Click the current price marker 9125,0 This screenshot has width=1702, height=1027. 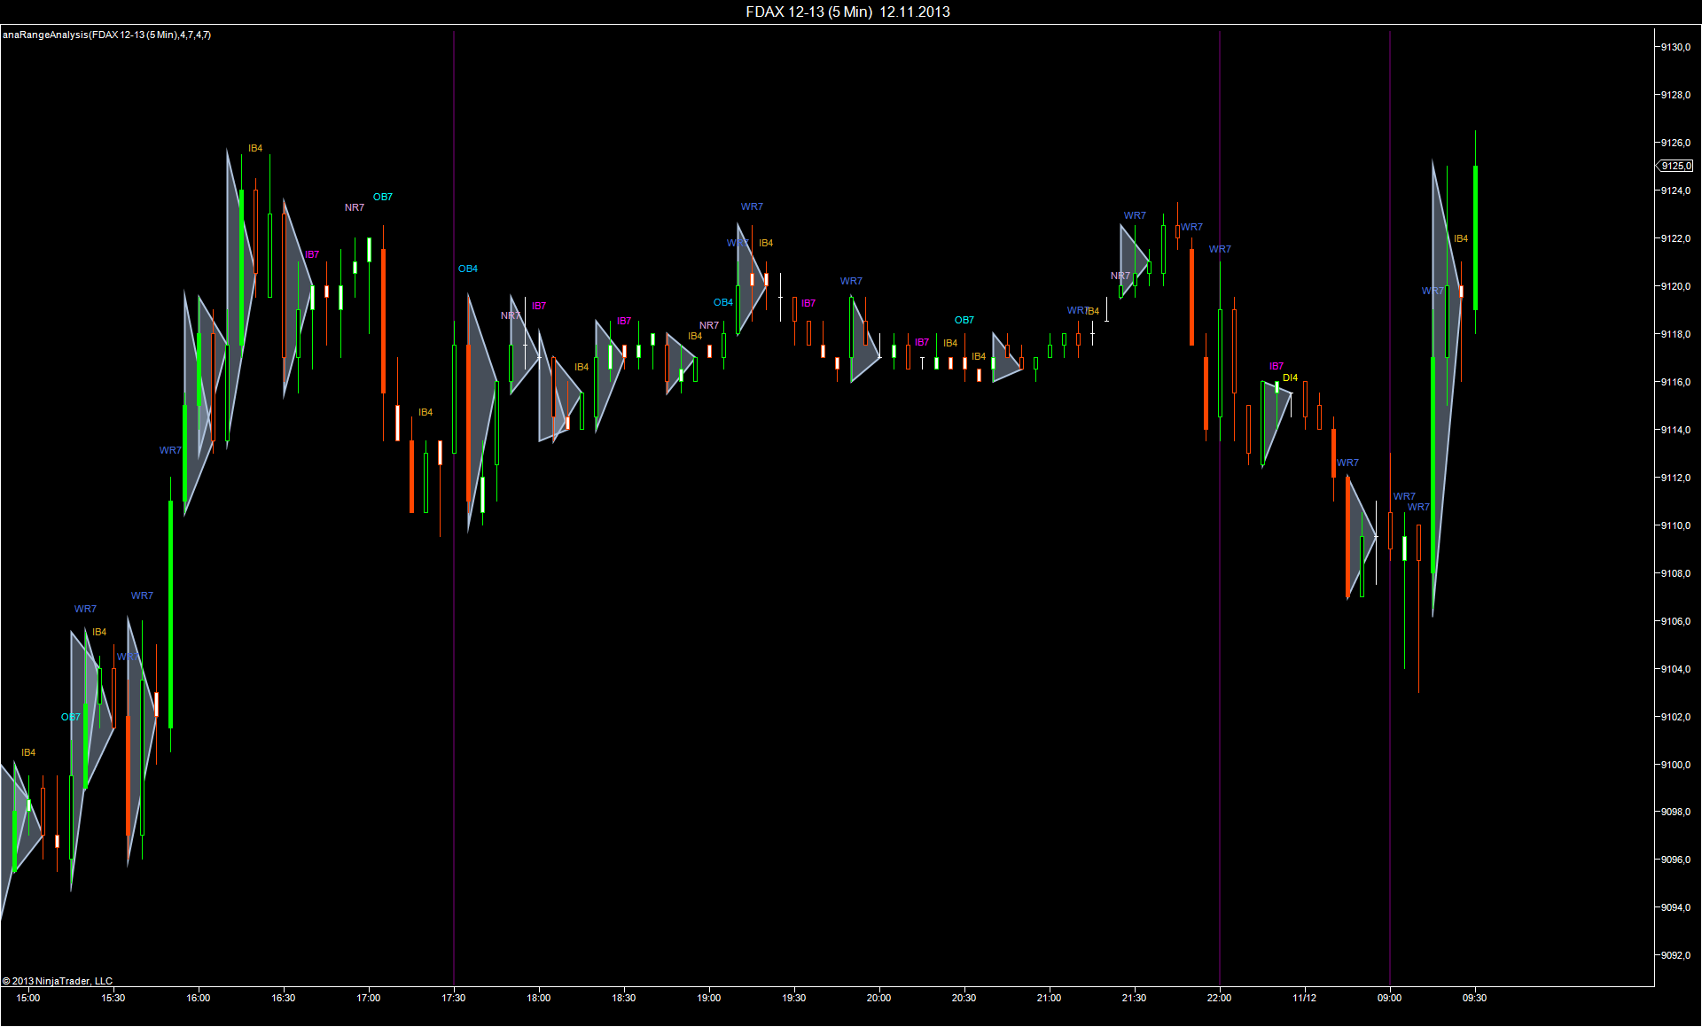pyautogui.click(x=1675, y=166)
